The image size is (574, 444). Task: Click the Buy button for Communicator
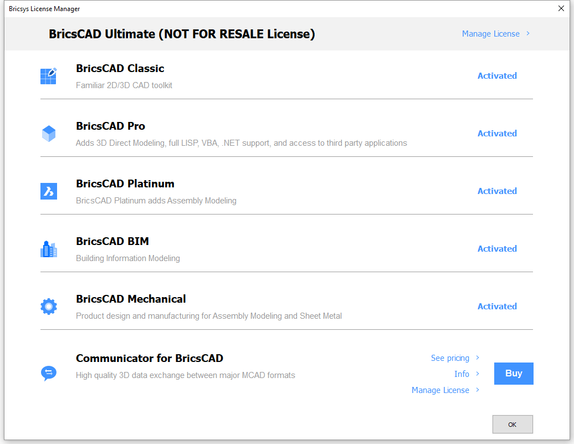point(514,373)
